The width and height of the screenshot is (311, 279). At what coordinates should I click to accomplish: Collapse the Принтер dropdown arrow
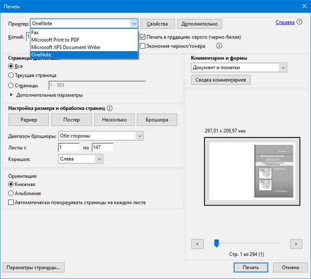point(134,24)
